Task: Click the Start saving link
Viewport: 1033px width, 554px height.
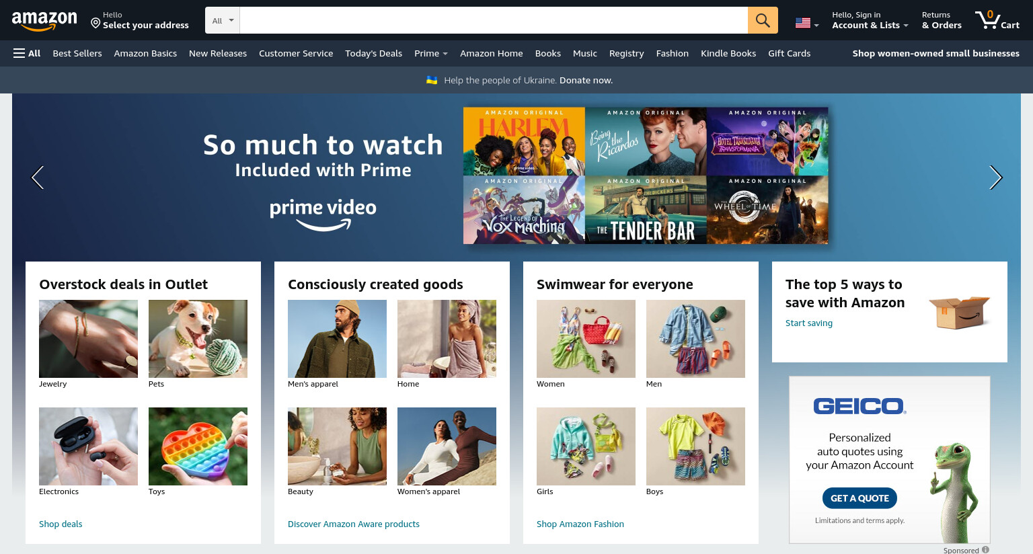Action: (x=809, y=323)
